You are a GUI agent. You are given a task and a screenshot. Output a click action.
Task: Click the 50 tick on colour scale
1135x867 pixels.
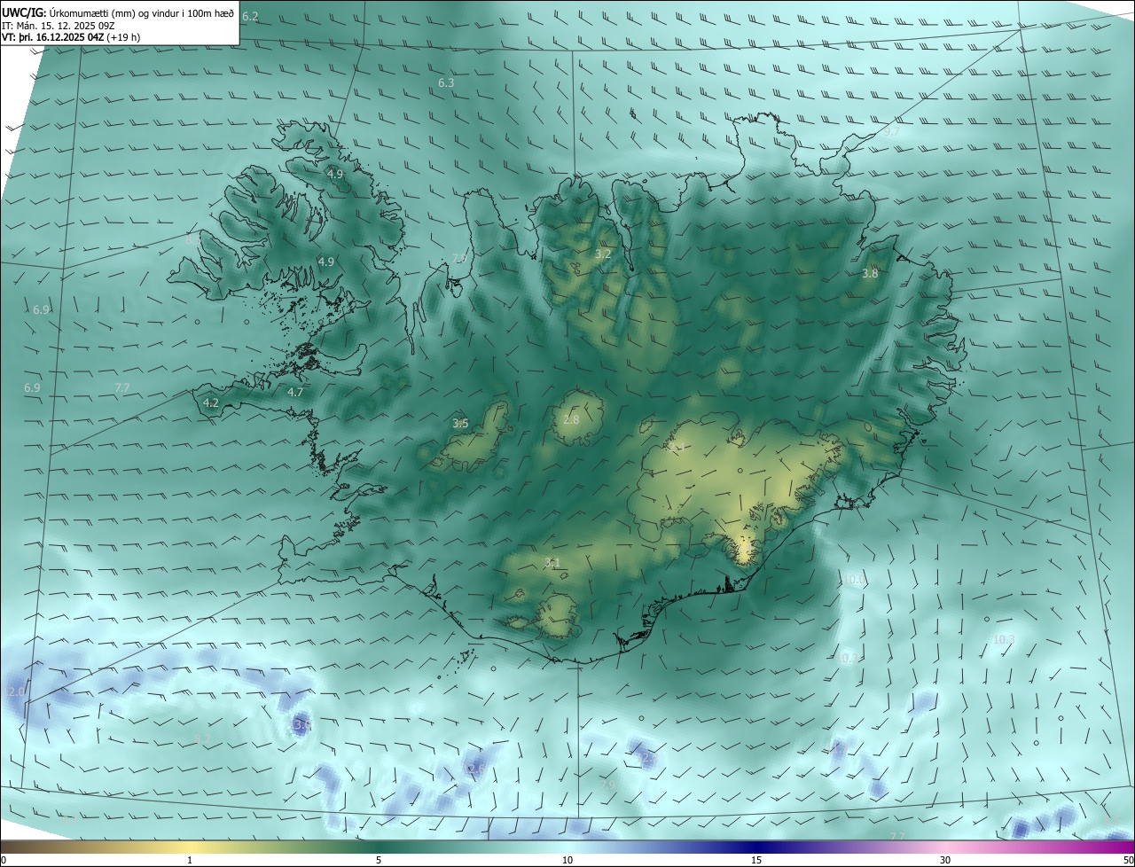tap(1128, 860)
